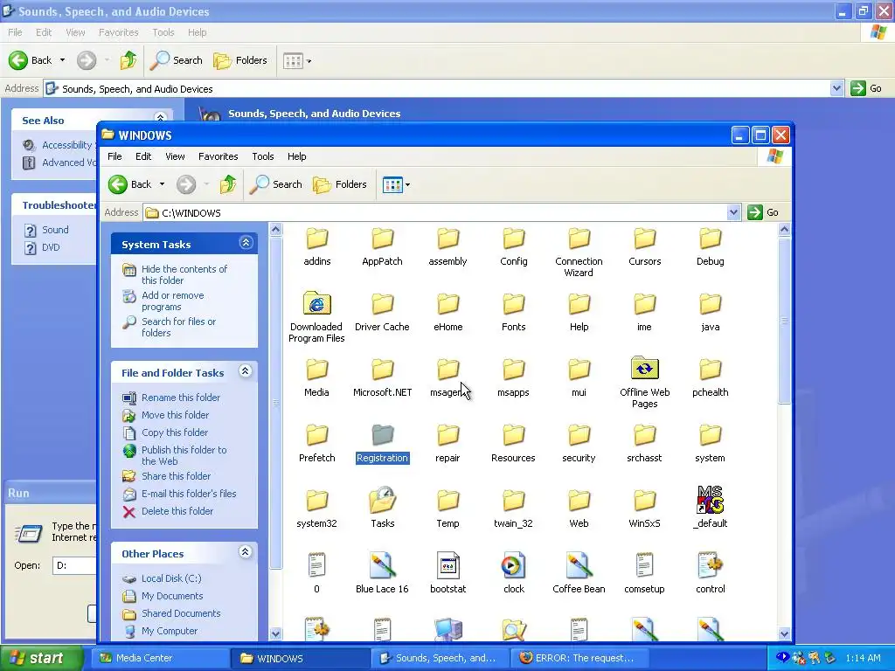Select the Driver Cache folder
895x671 pixels.
(383, 313)
